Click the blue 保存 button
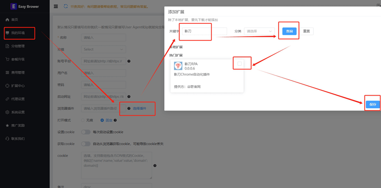Screen dimensions: 381x188 [373, 104]
